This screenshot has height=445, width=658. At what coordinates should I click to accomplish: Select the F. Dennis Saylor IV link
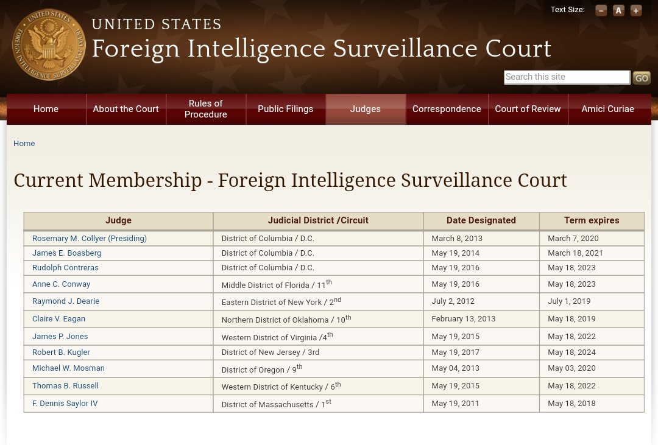[65, 404]
